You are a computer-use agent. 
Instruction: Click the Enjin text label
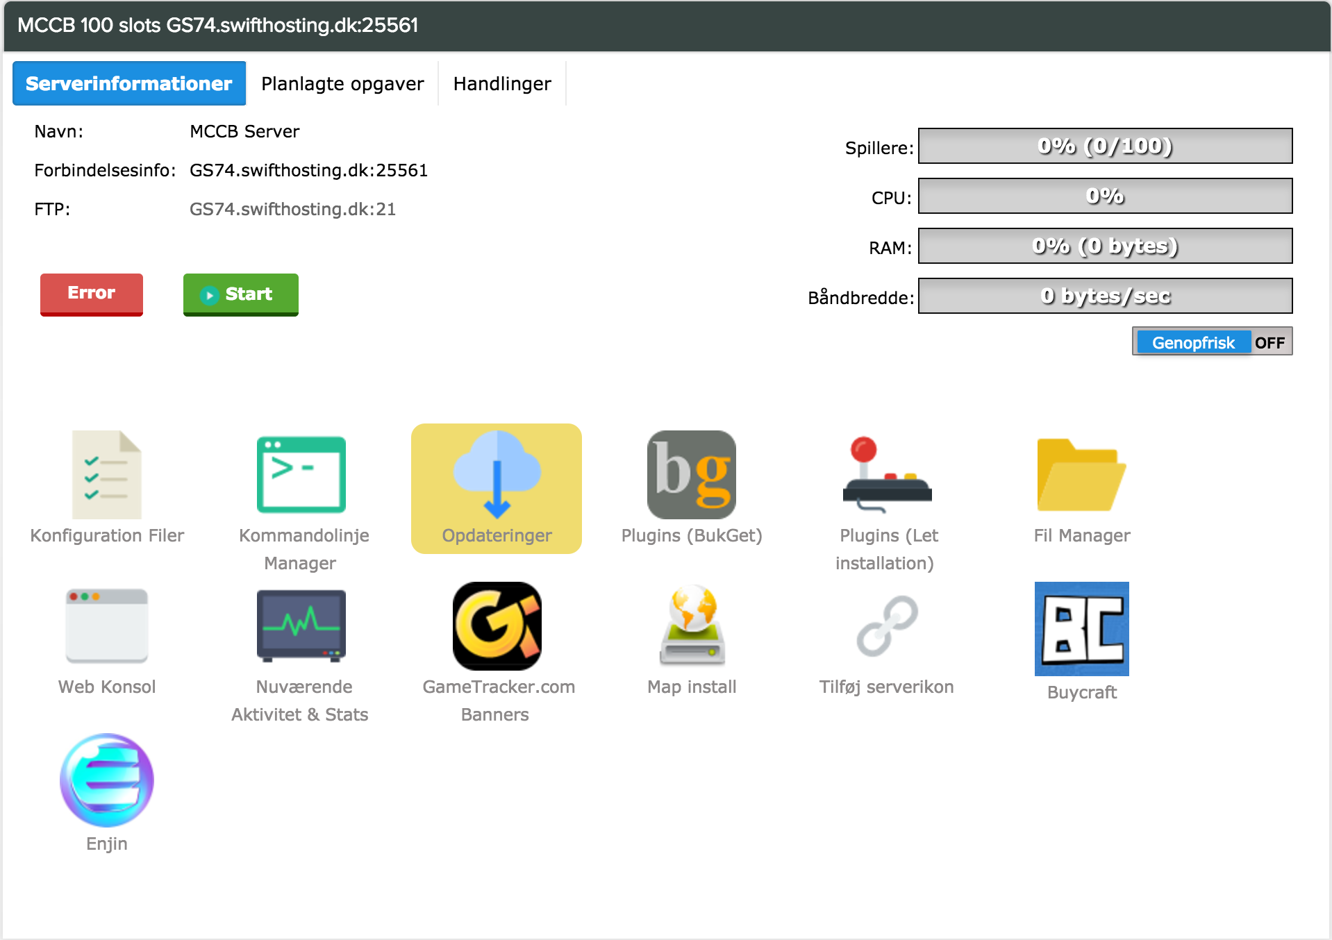pyautogui.click(x=107, y=844)
